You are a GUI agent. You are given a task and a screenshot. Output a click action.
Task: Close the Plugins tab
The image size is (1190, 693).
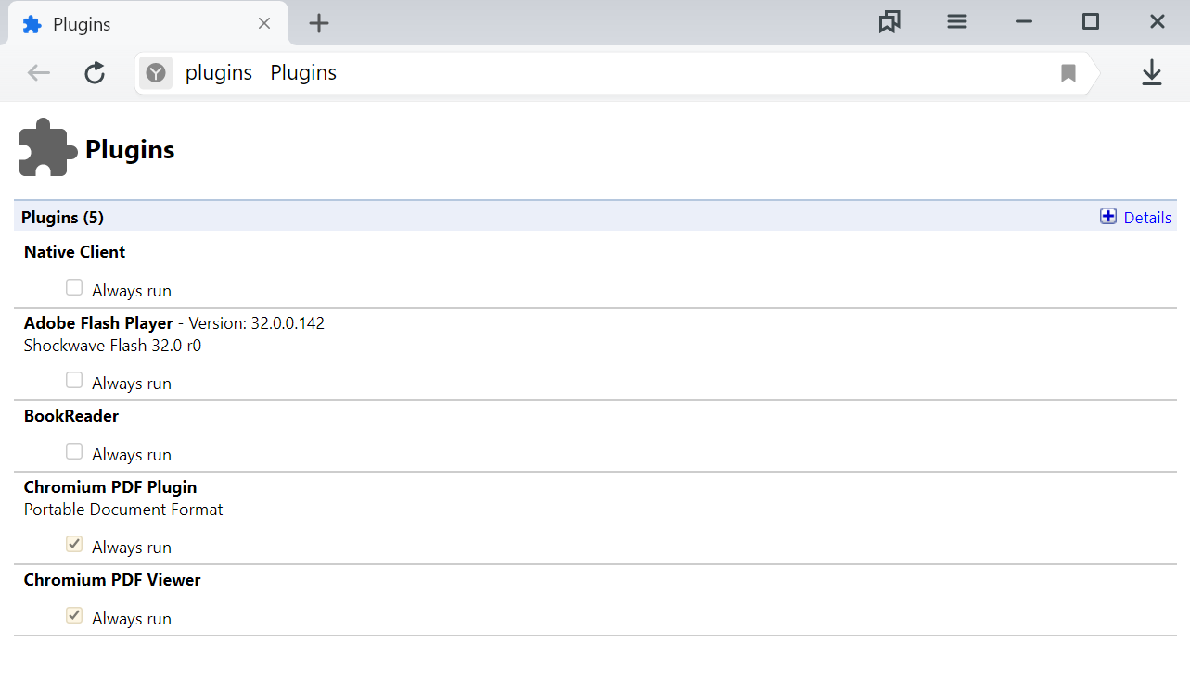point(264,24)
